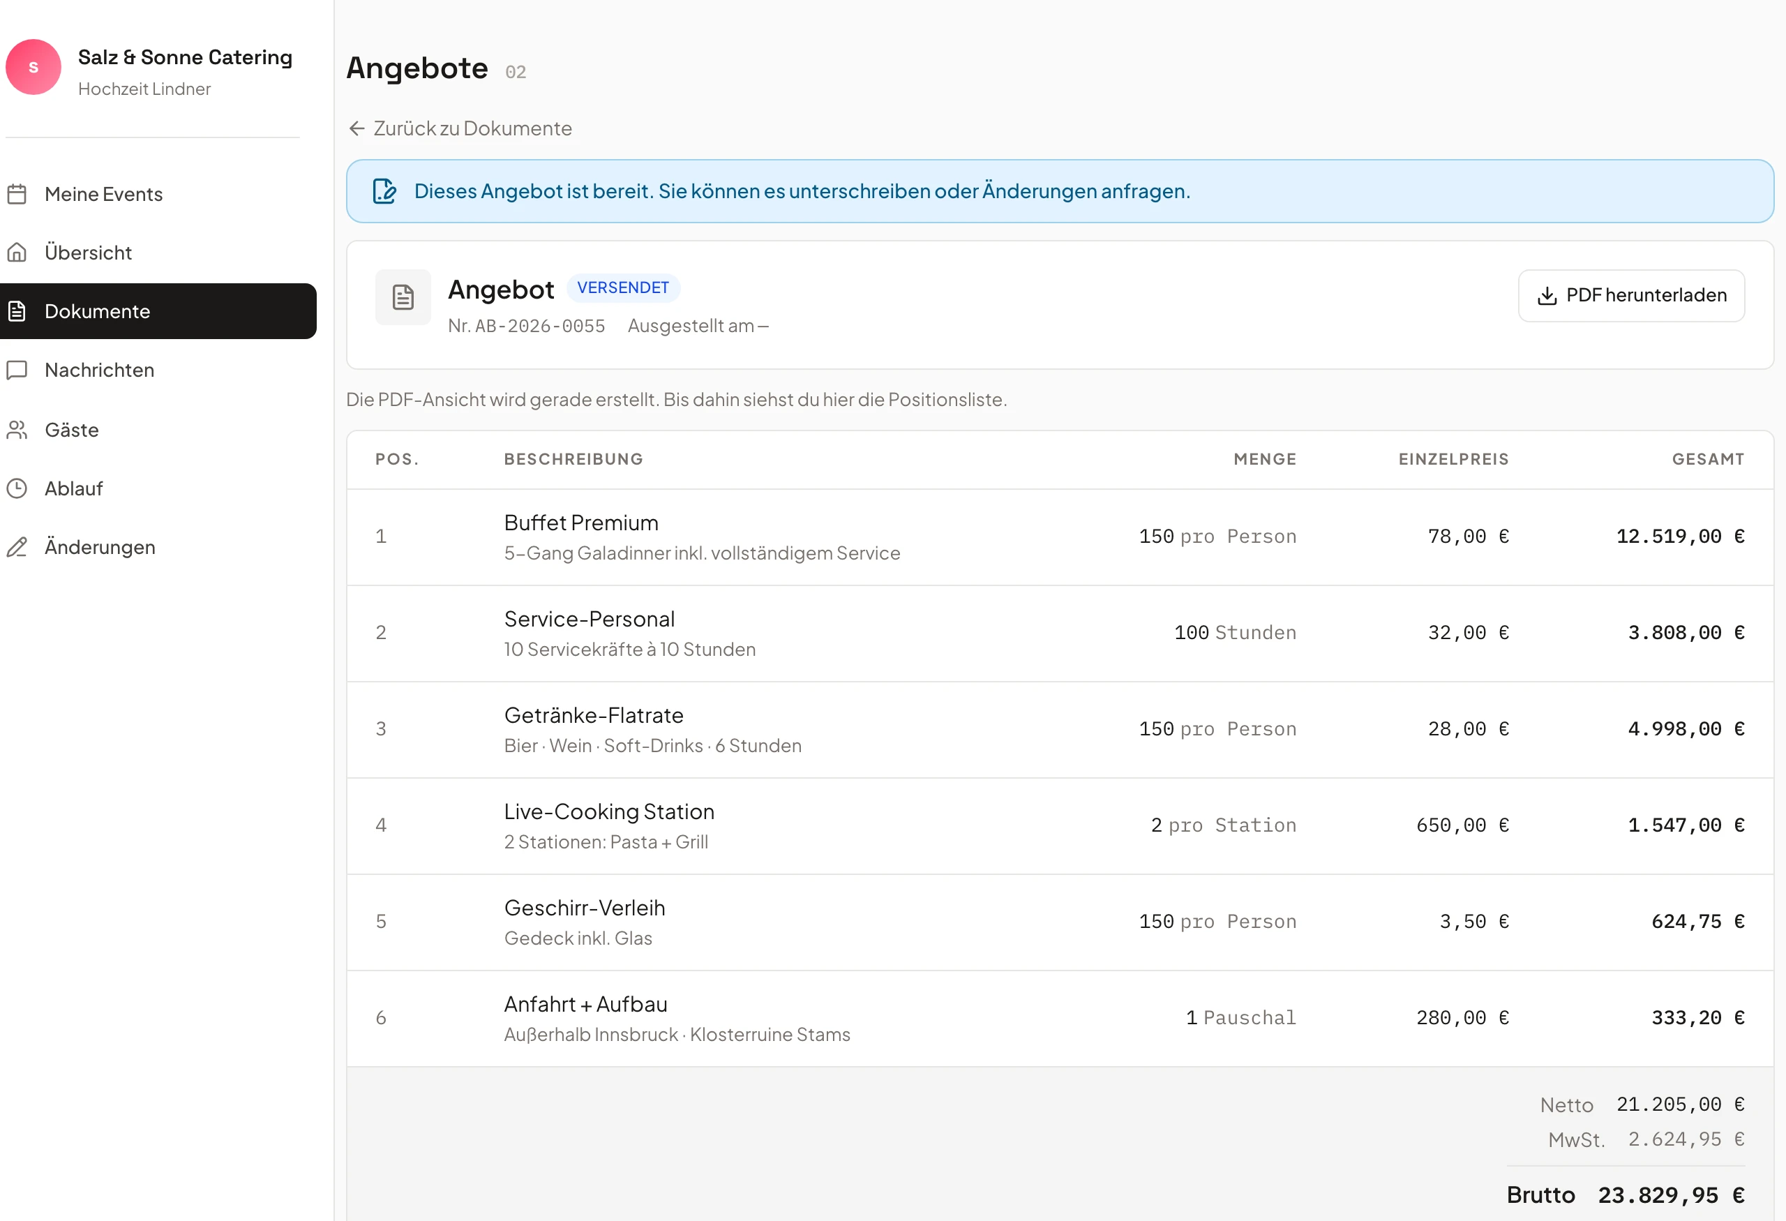The image size is (1786, 1221).
Task: Click the total 12.519,00 € for Buffet Premium
Action: tap(1681, 537)
